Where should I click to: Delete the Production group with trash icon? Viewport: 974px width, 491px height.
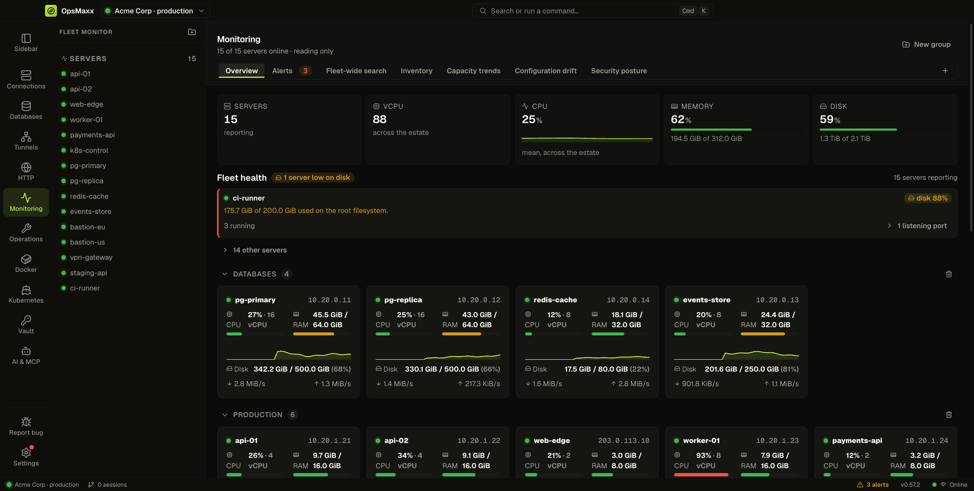tap(949, 415)
